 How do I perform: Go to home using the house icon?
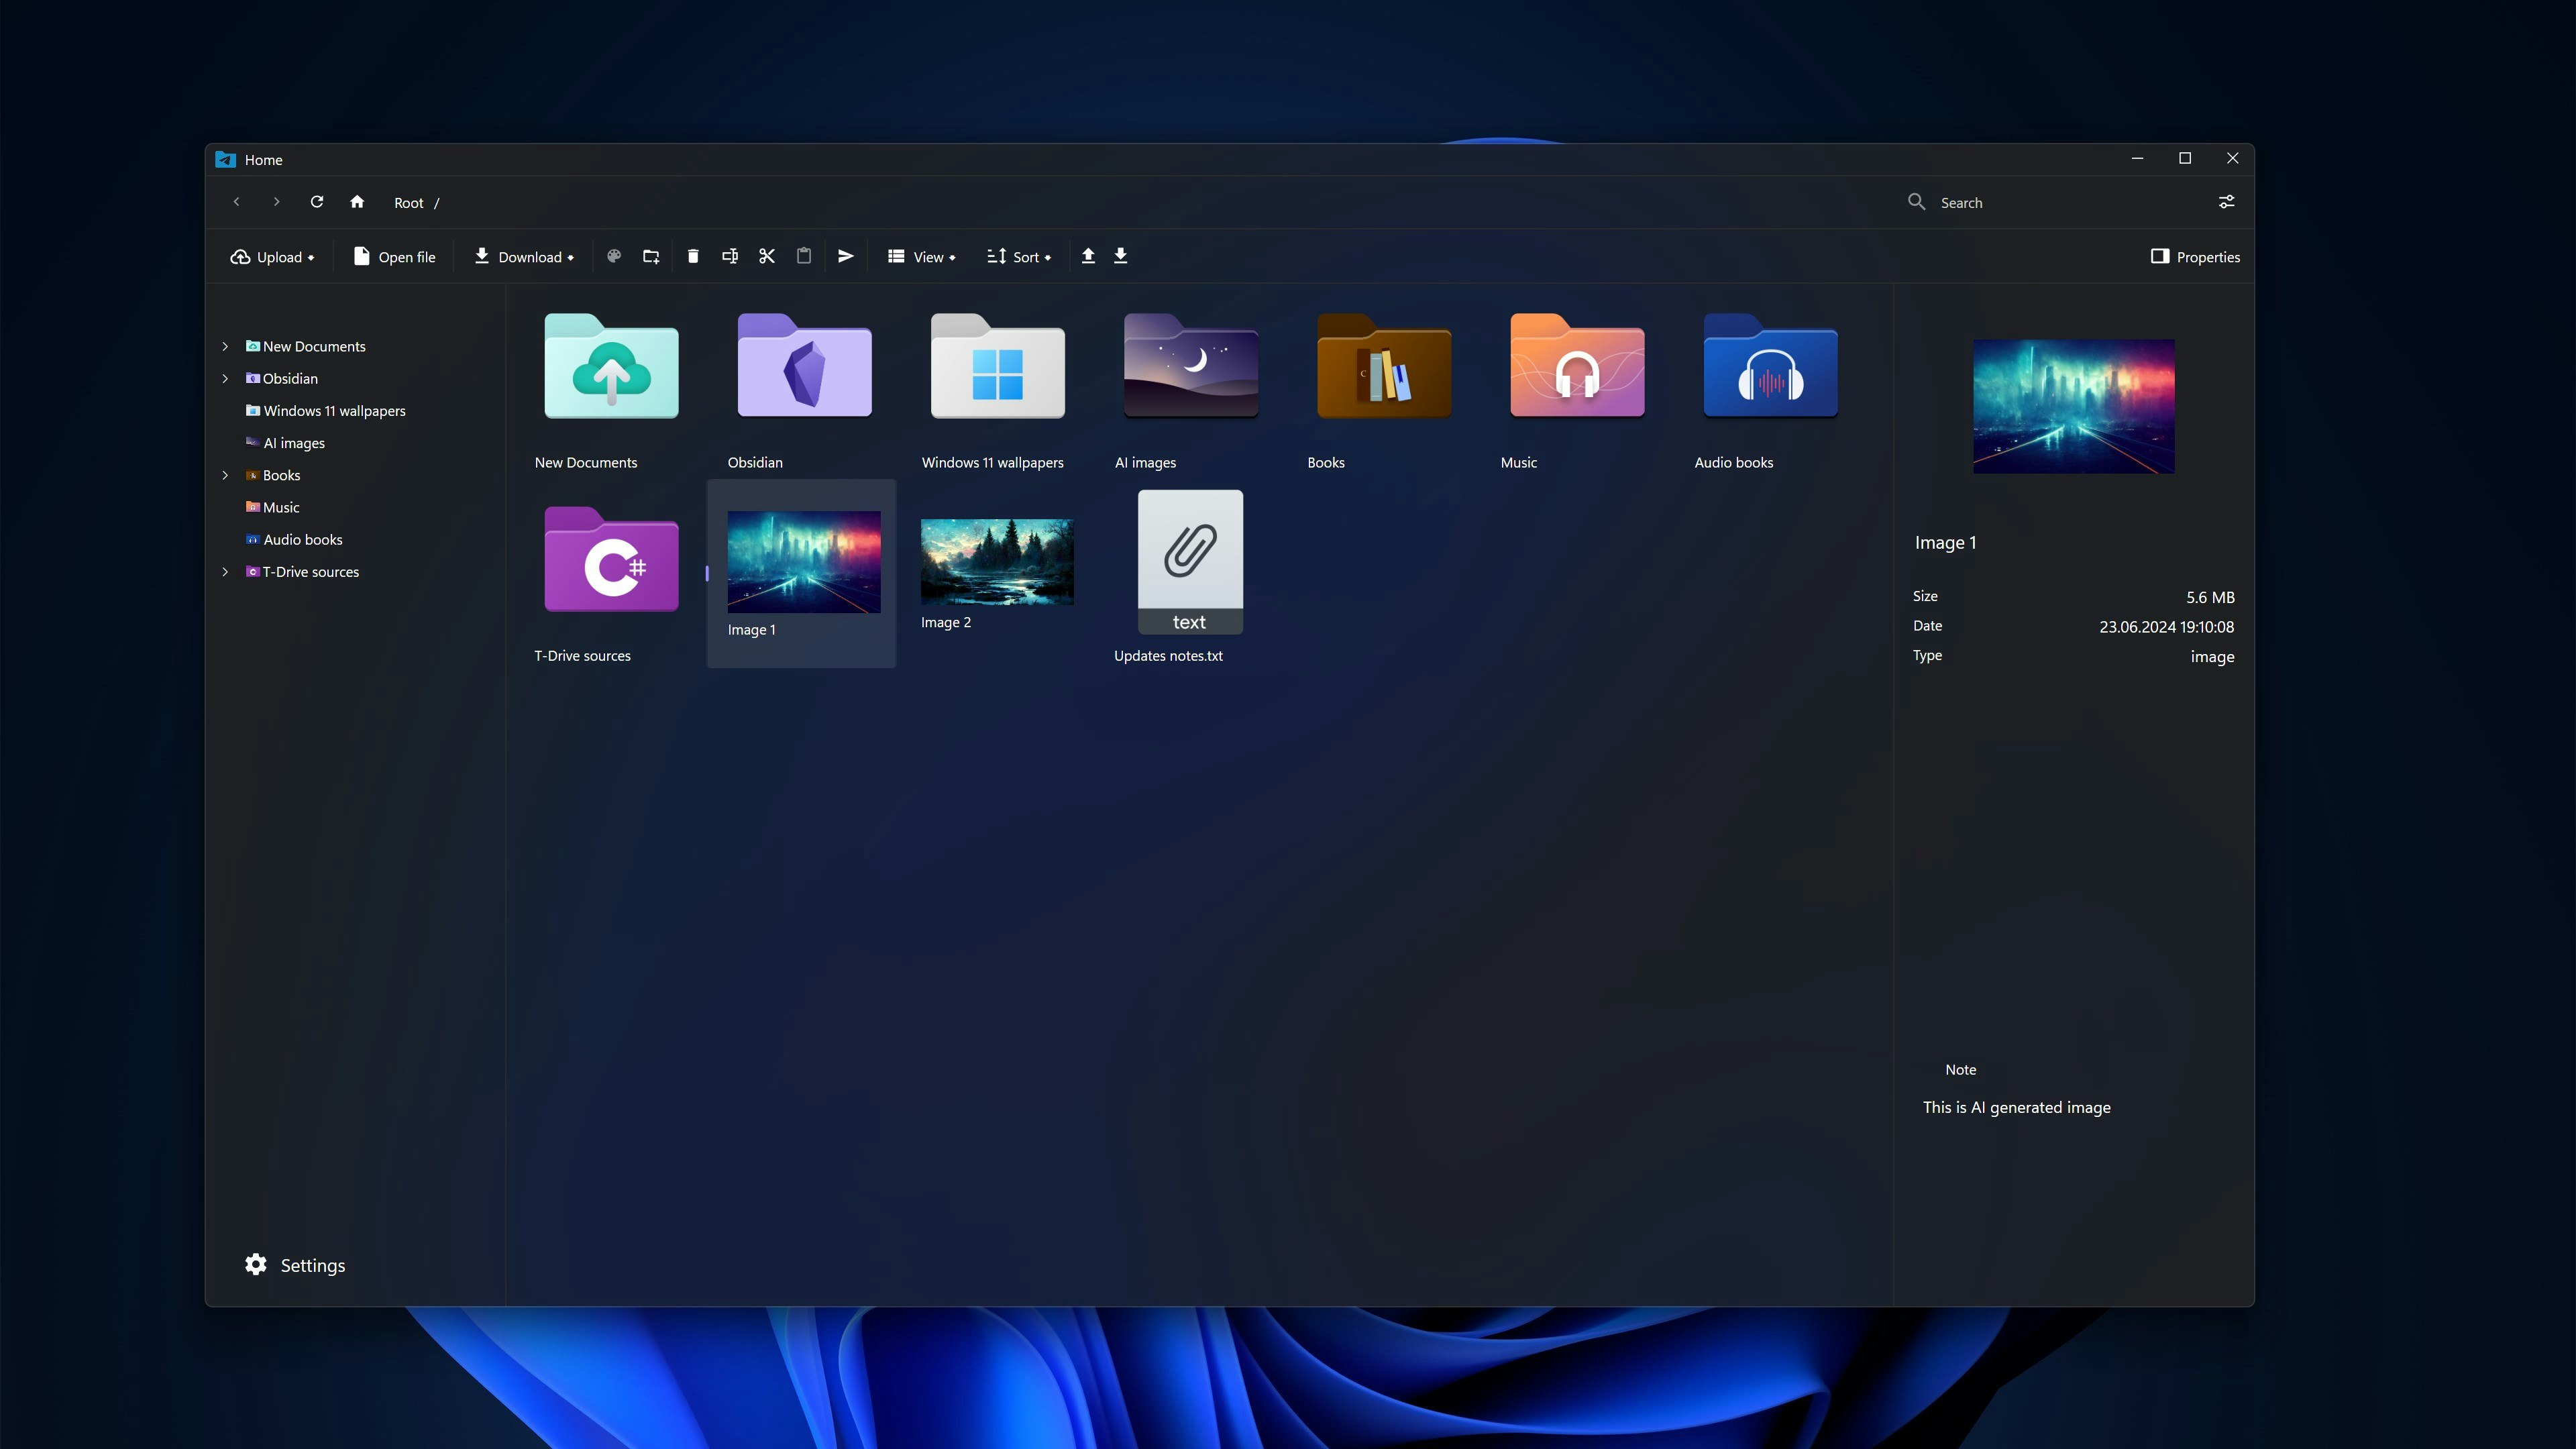(357, 202)
